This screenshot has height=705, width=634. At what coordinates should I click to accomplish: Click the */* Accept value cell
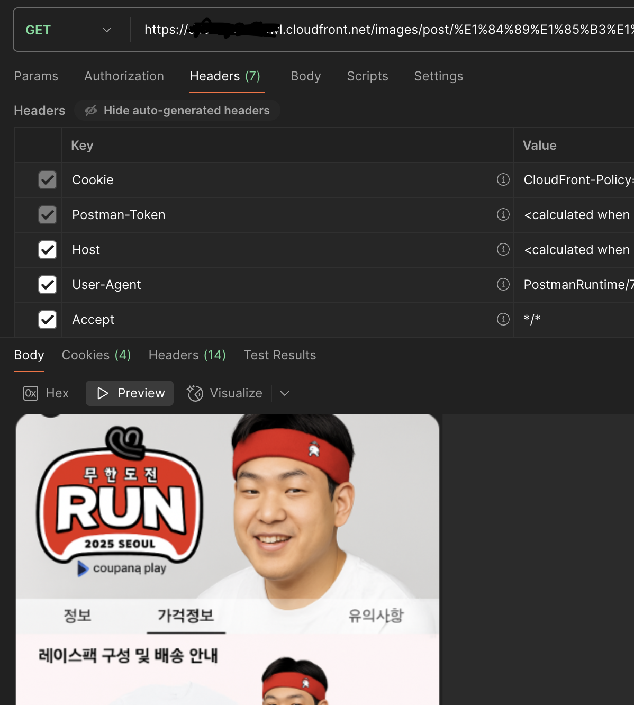pos(574,320)
